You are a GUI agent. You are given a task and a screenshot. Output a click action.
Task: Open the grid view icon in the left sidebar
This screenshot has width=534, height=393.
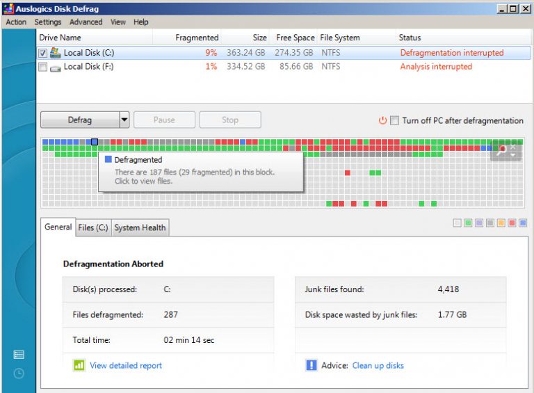coord(19,355)
